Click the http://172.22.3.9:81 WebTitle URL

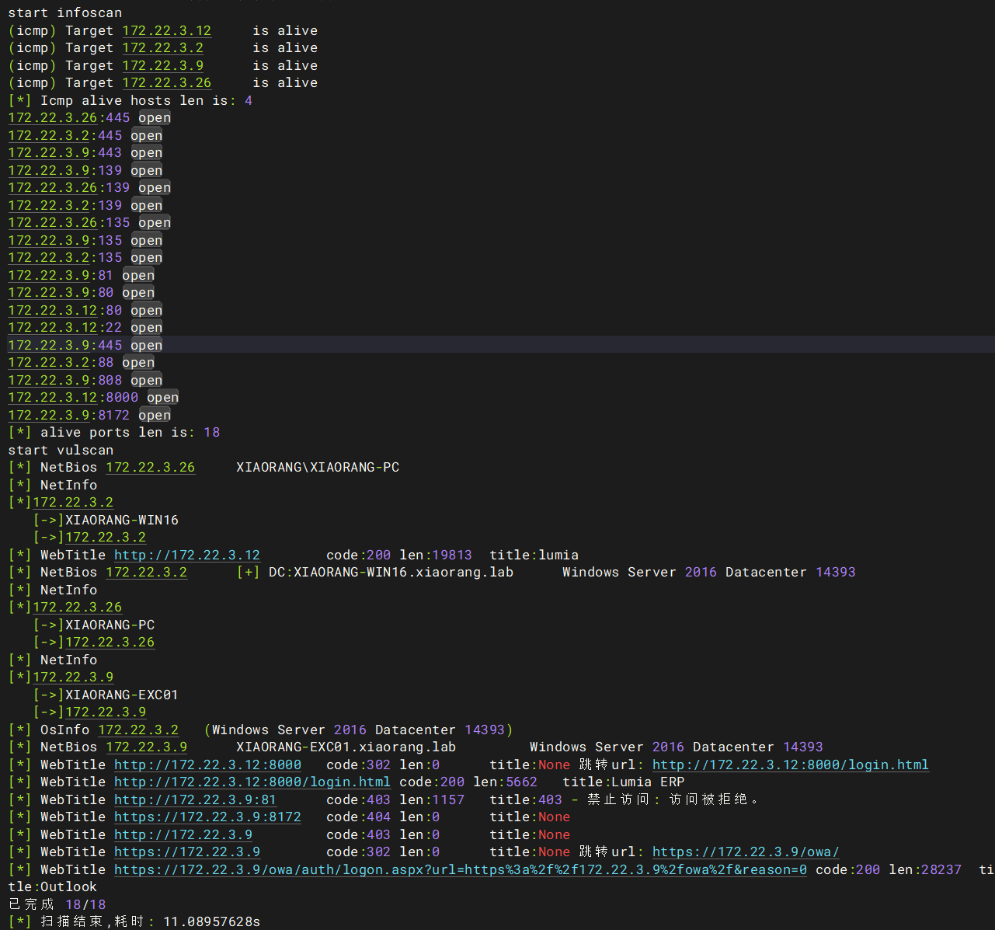click(x=194, y=799)
